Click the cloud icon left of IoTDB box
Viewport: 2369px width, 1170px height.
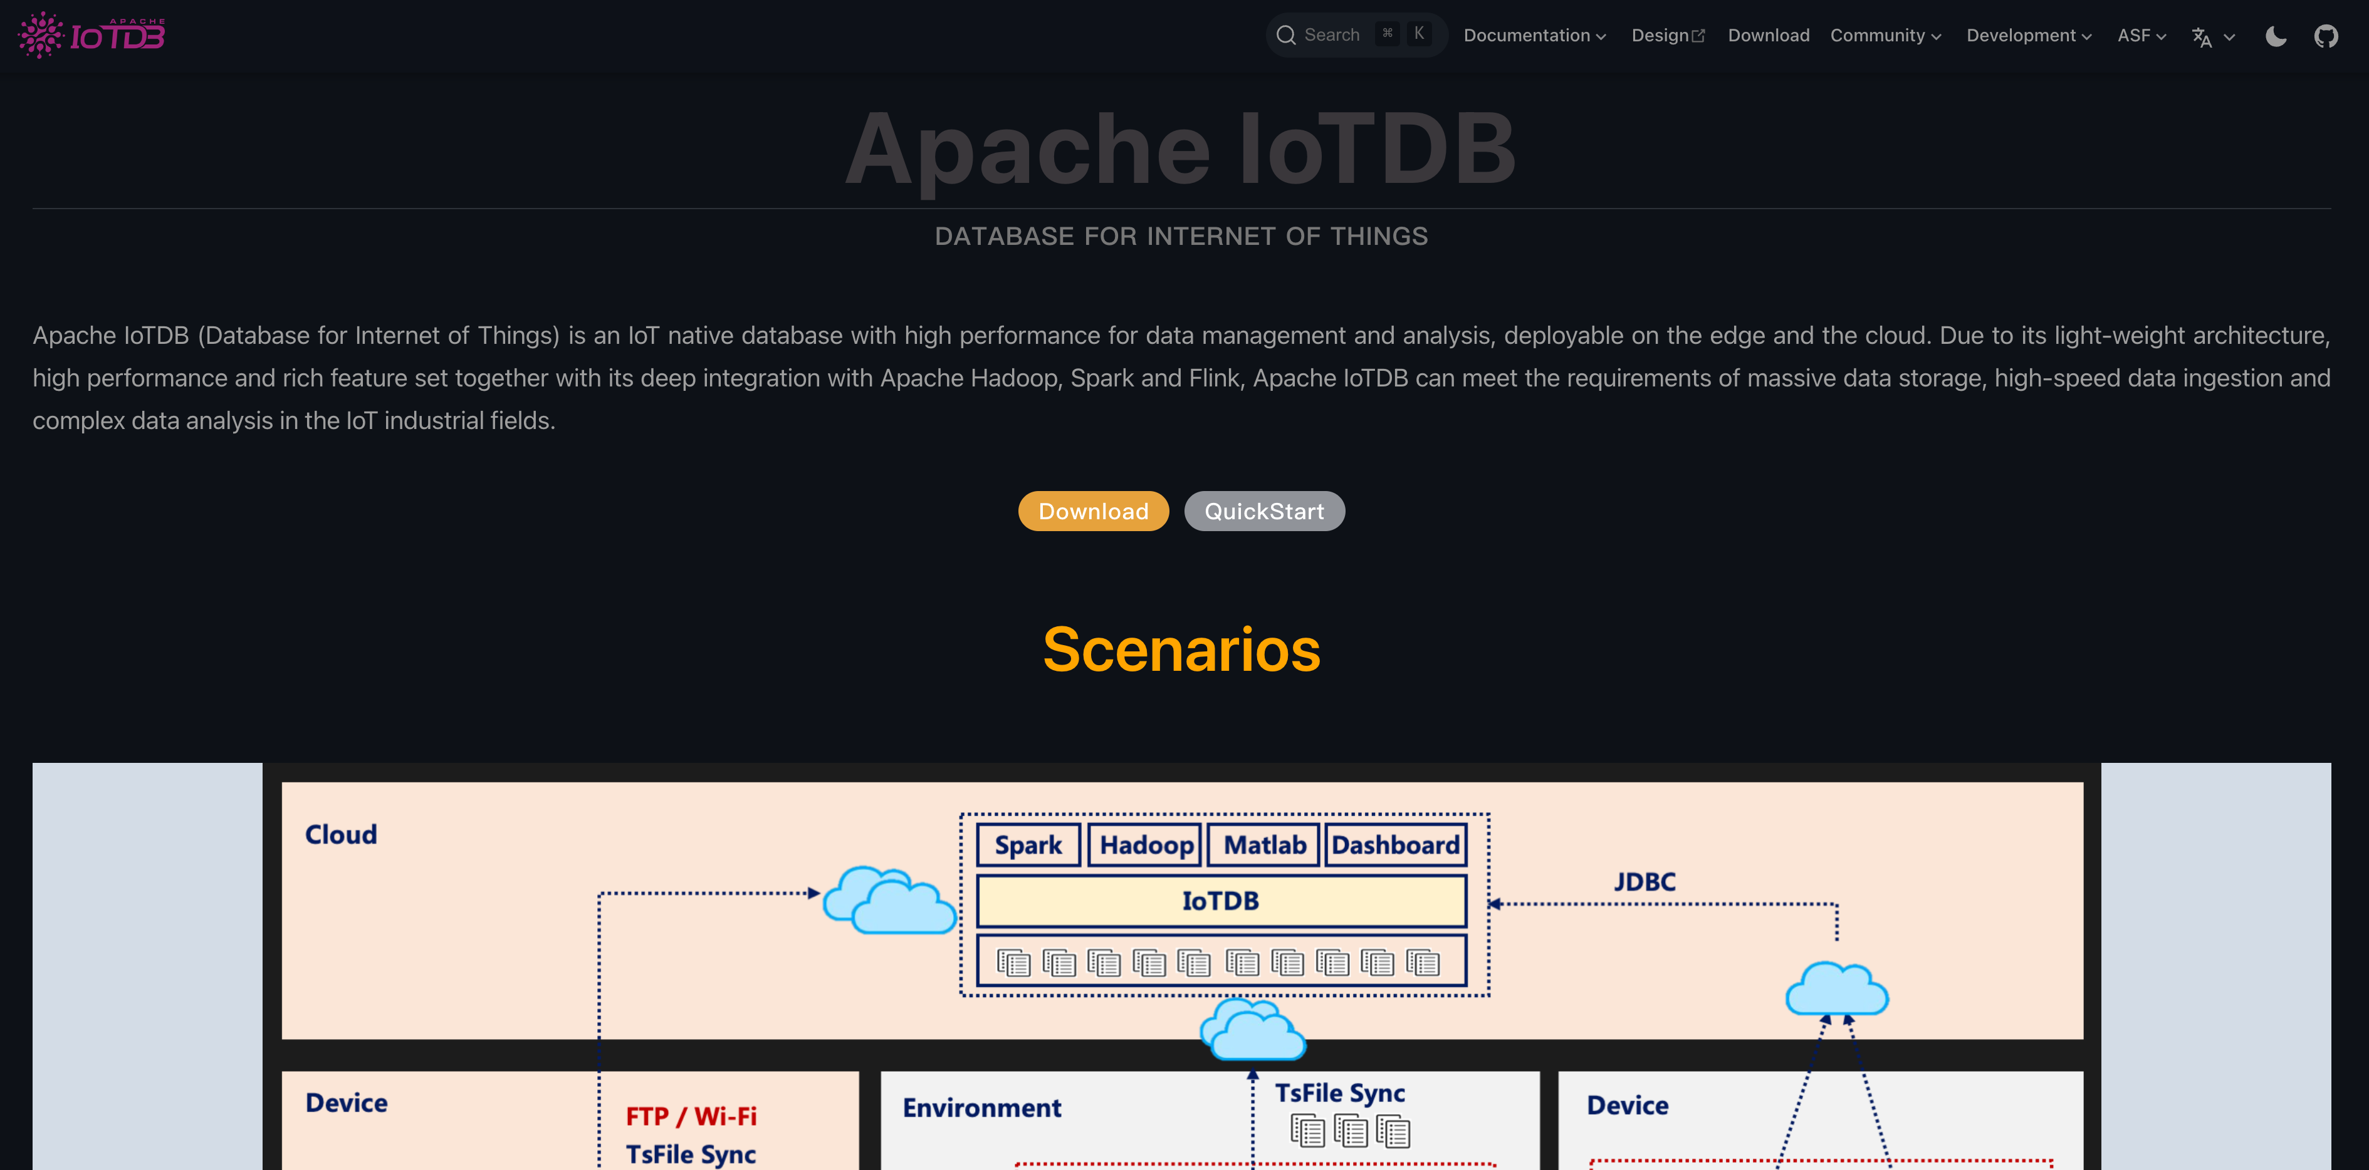(x=889, y=901)
